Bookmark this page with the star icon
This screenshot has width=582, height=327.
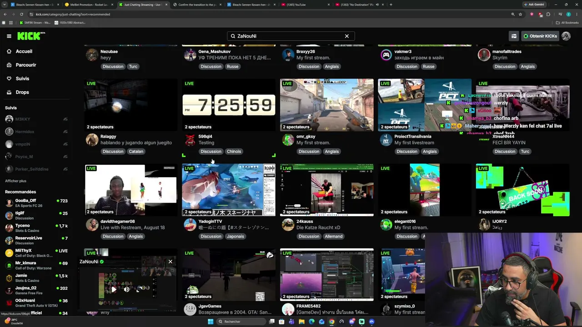pyautogui.click(x=521, y=14)
